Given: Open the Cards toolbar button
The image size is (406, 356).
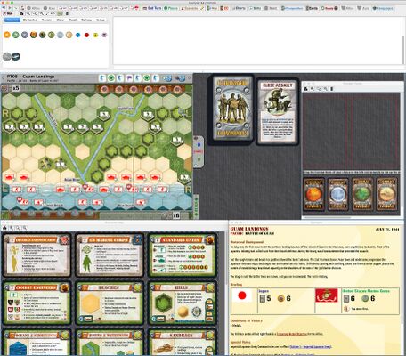Looking at the screenshot, I should pos(312,8).
